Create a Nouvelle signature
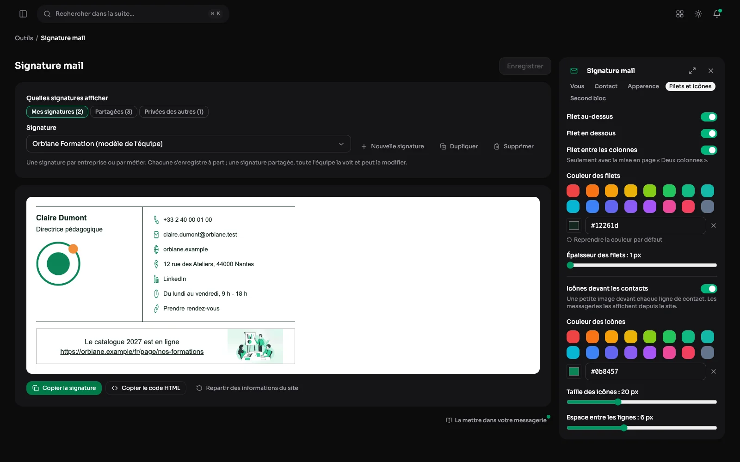The image size is (740, 462). click(392, 146)
